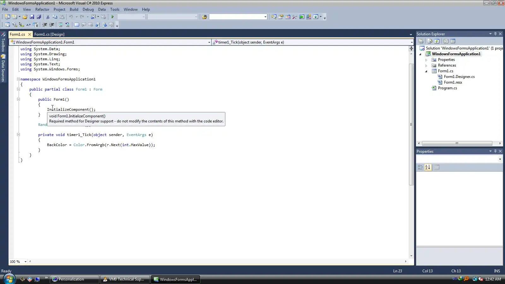
Task: Click the Redo arrow icon
Action: 82,17
